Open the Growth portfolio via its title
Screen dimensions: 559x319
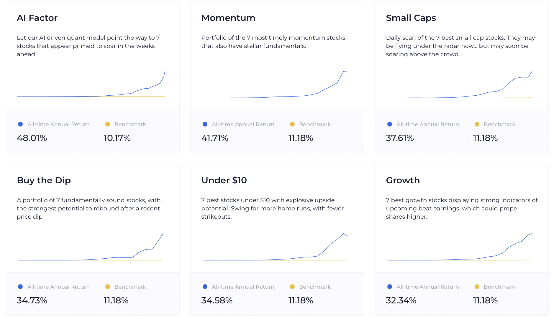click(403, 180)
